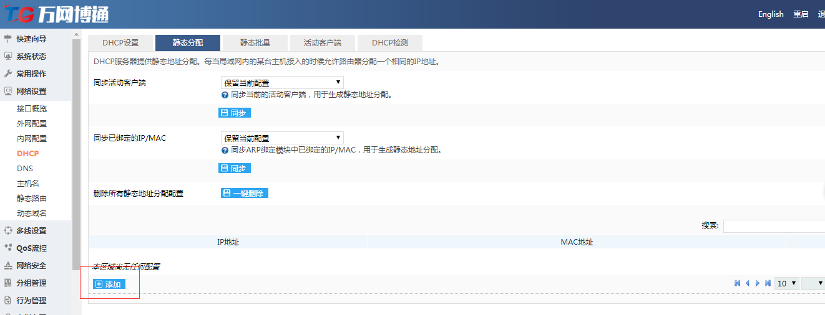
Task: Click the next page arrow
Action: point(758,283)
